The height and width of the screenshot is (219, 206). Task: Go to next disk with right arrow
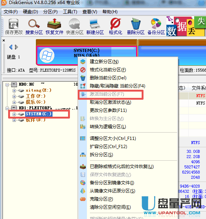(16, 47)
